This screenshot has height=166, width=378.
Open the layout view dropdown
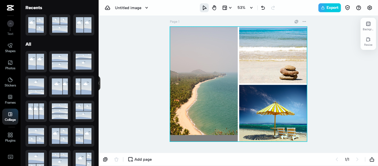click(x=227, y=8)
